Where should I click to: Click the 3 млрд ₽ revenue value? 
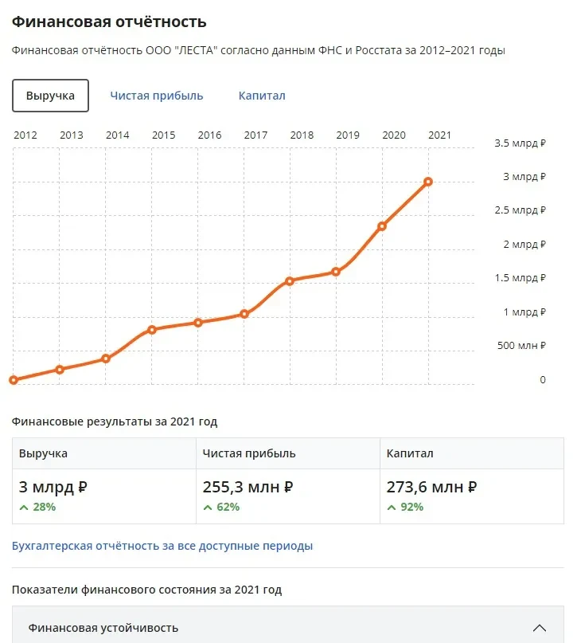tap(53, 487)
